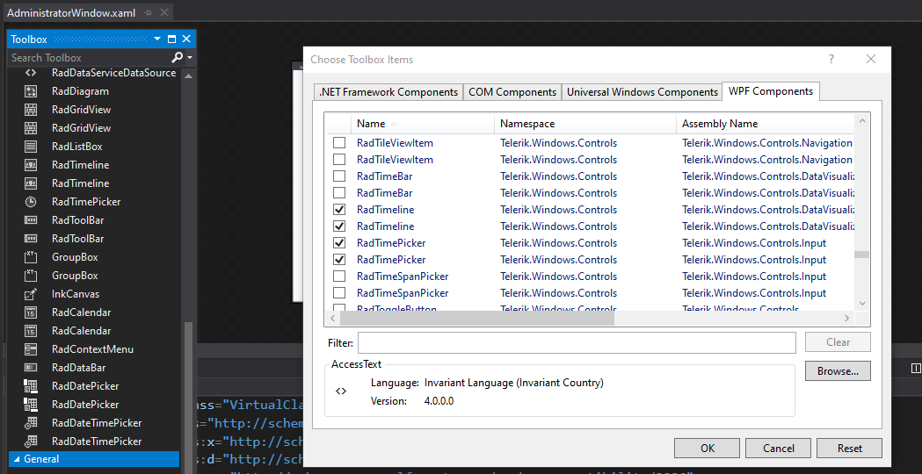Click the Toolbox panel vertical scrollbar thumb
The width and height of the screenshot is (922, 474).
(188, 397)
